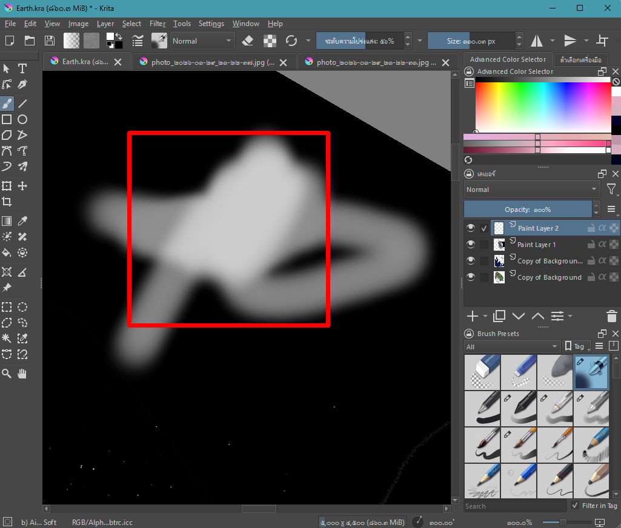Toggle eraser mode in the toolbar
The height and width of the screenshot is (528, 621).
247,41
